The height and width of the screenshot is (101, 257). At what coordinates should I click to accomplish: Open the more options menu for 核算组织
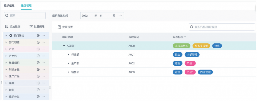(x=44, y=63)
